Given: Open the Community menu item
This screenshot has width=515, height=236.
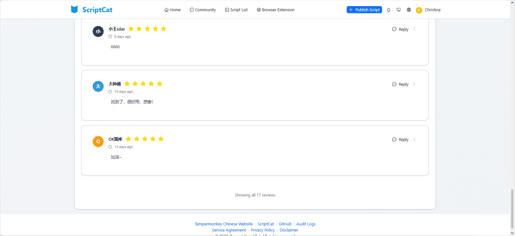Looking at the screenshot, I should (203, 10).
